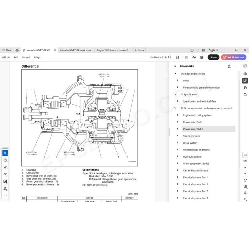Viewport: 249px width, 249px height.
Task: Open the notifications bell icon
Action: pyautogui.click(x=198, y=50)
